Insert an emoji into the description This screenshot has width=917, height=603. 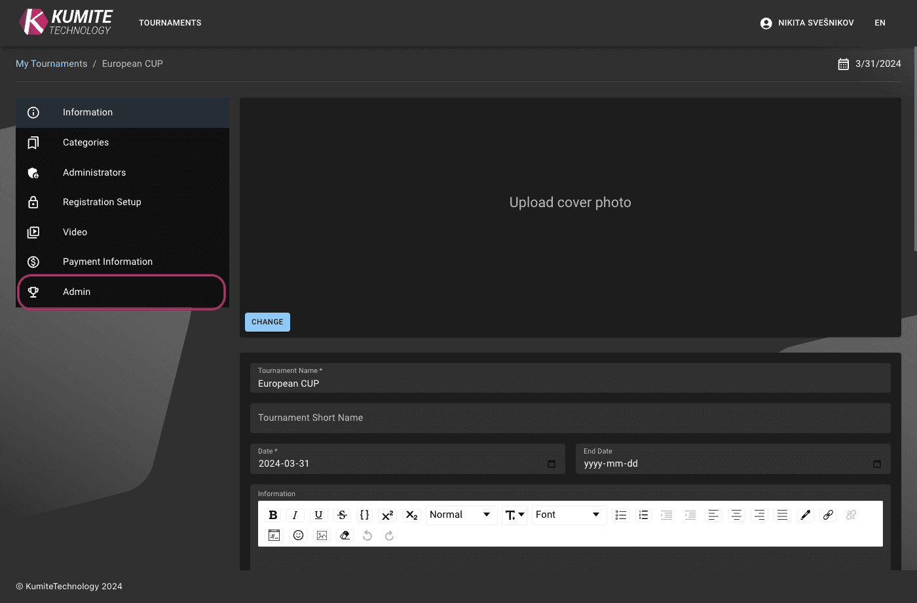click(298, 535)
